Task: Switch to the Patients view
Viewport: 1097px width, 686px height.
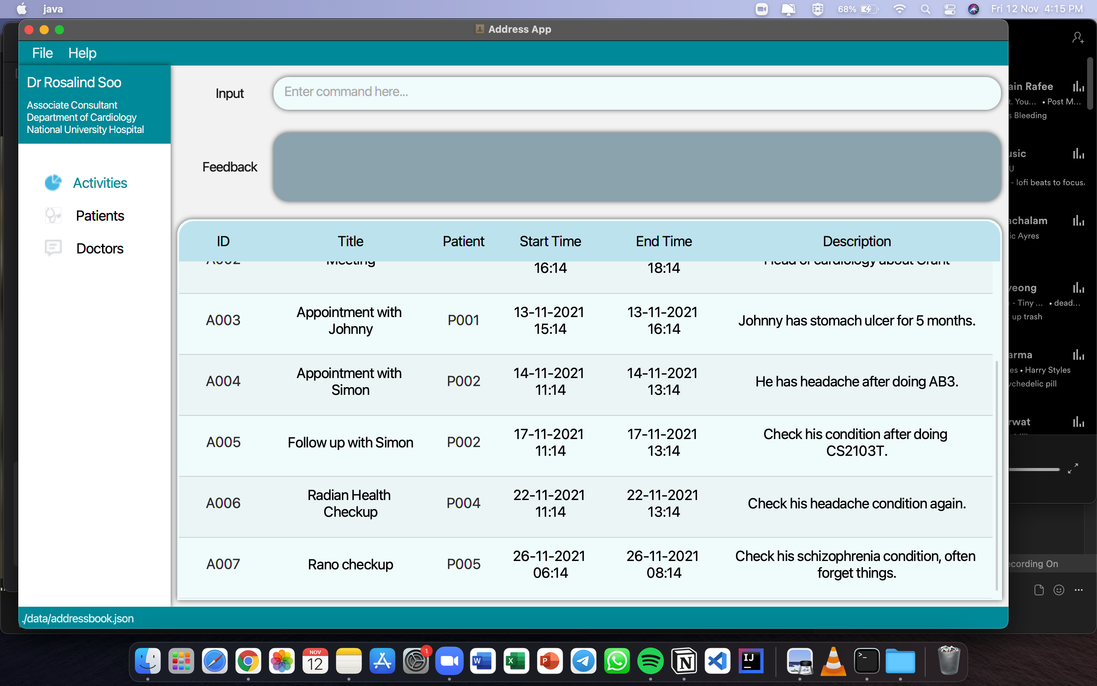Action: click(100, 215)
